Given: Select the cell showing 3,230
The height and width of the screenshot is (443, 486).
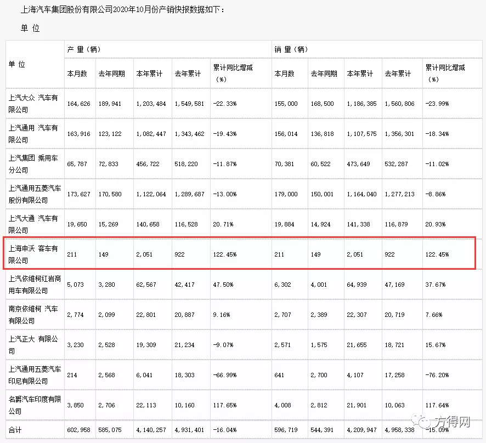Looking at the screenshot, I should tap(75, 344).
